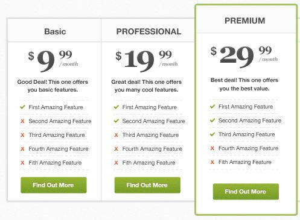Click red X beside Basic Fifth Amazing Feature

pyautogui.click(x=22, y=163)
